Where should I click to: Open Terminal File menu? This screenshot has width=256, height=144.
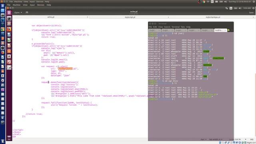pyautogui.click(x=150, y=27)
